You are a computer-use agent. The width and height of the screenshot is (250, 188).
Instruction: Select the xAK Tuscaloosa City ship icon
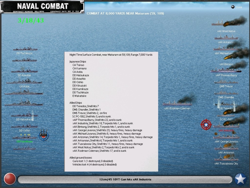(226, 158)
